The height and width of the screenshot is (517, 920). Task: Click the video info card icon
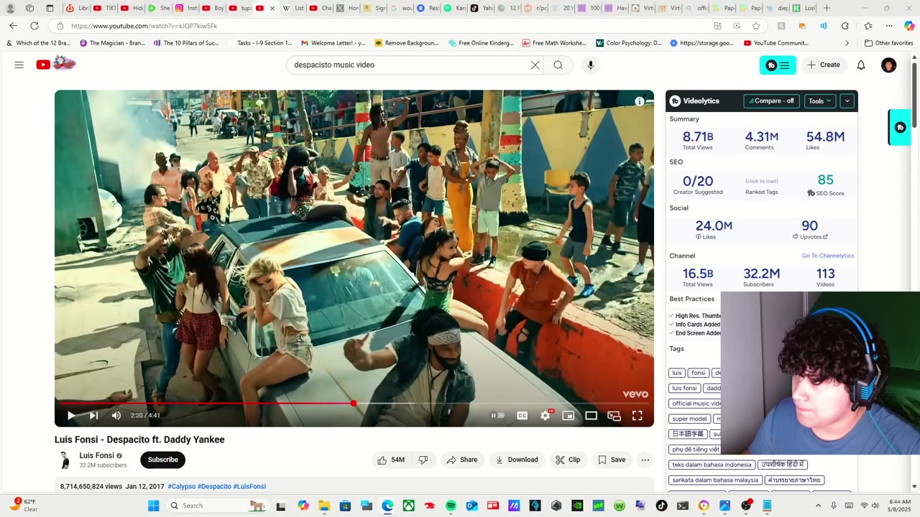click(x=639, y=101)
